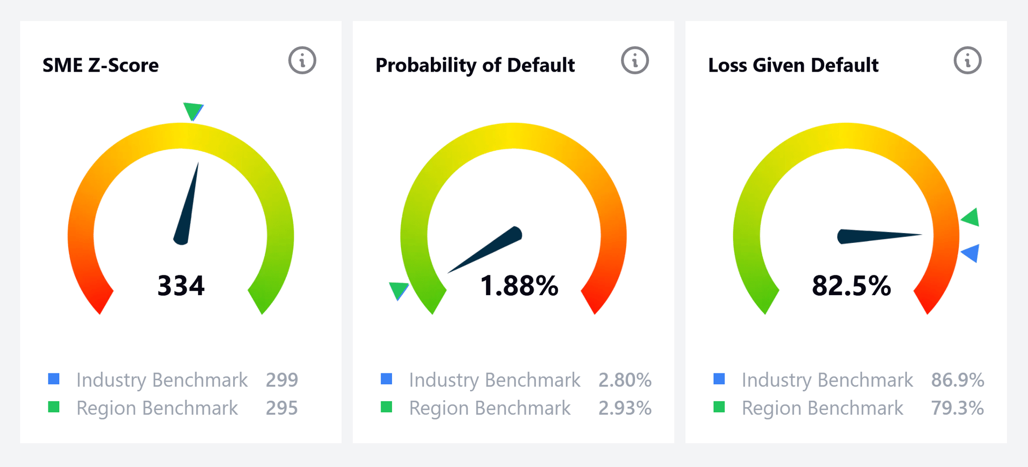
Task: Click the Probability of Default info icon
Action: click(x=635, y=61)
